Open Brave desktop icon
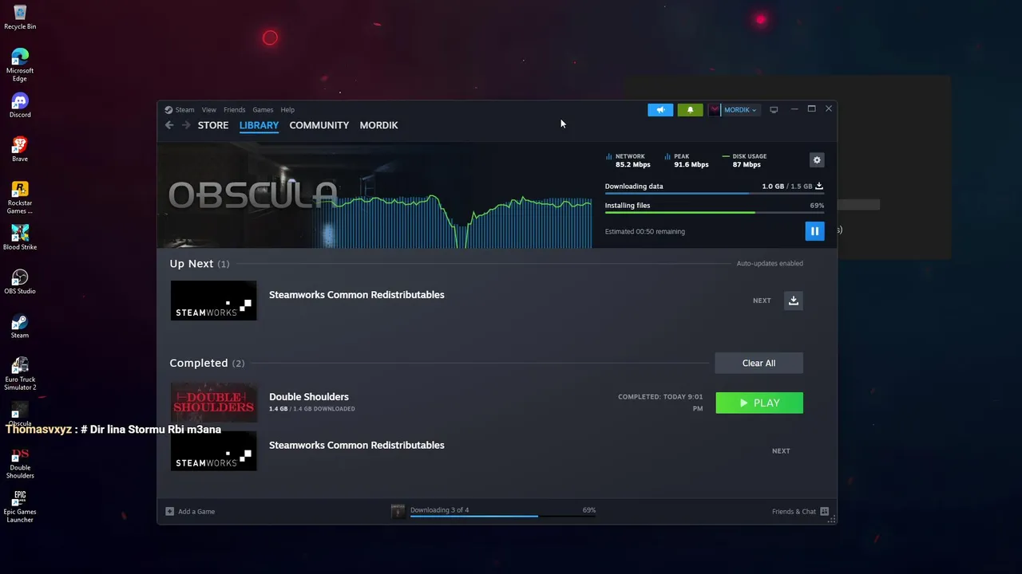 coord(20,149)
